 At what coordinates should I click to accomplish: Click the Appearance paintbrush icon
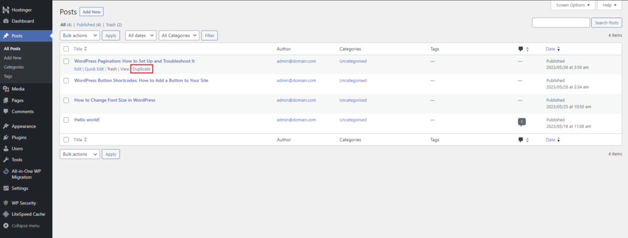click(6, 126)
